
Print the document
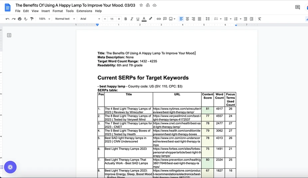20,19
